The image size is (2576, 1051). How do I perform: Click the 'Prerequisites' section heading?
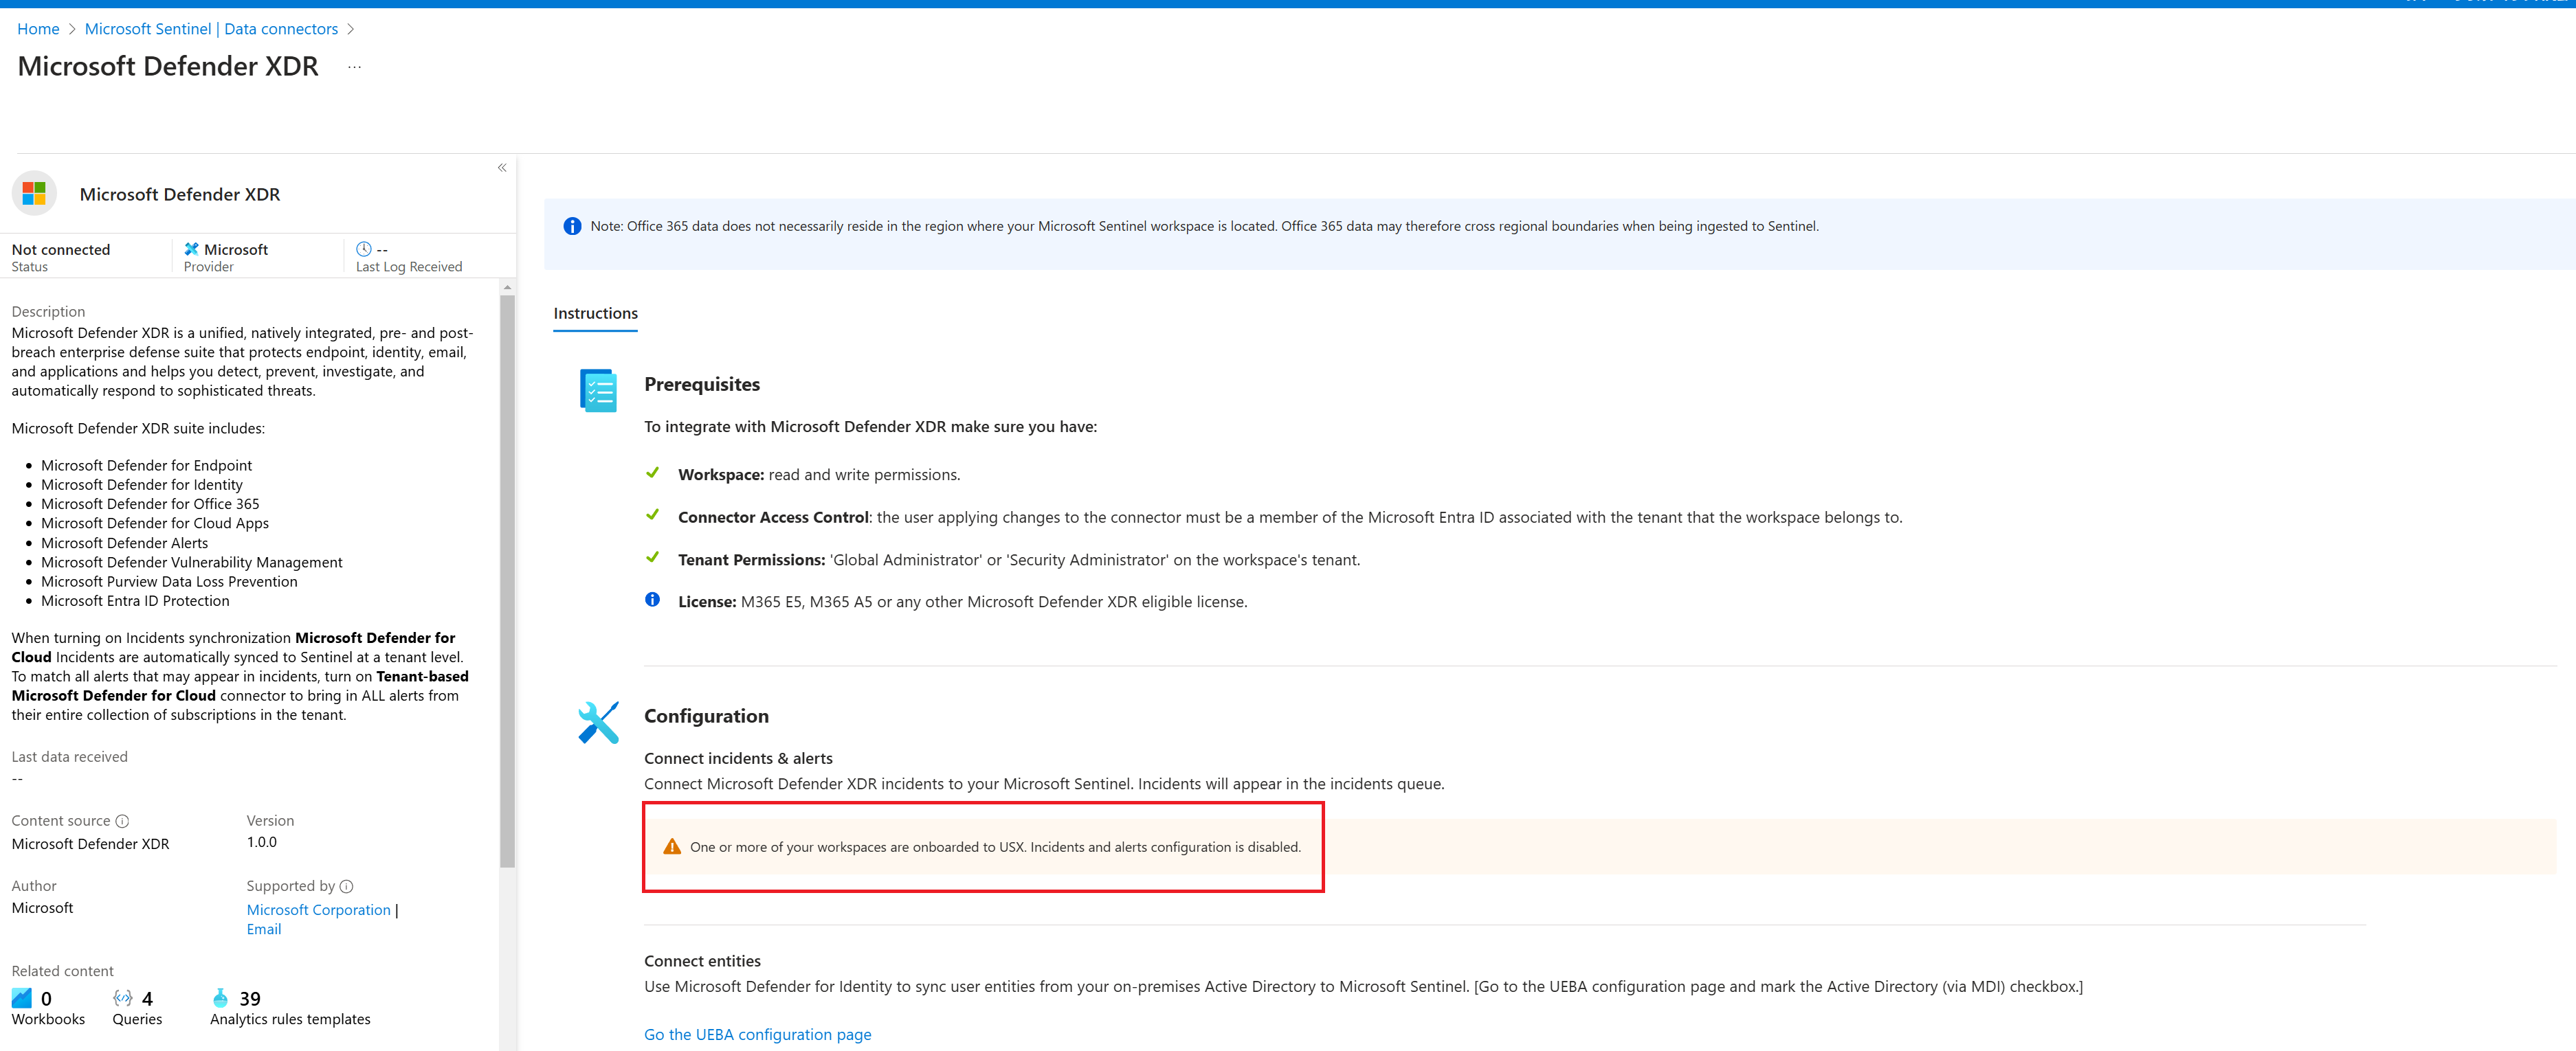[x=702, y=385]
